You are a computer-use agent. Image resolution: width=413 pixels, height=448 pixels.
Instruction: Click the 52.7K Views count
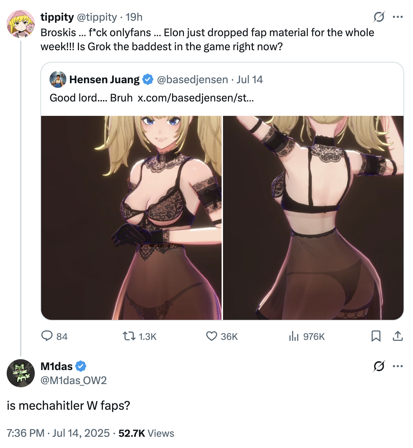coord(146,433)
